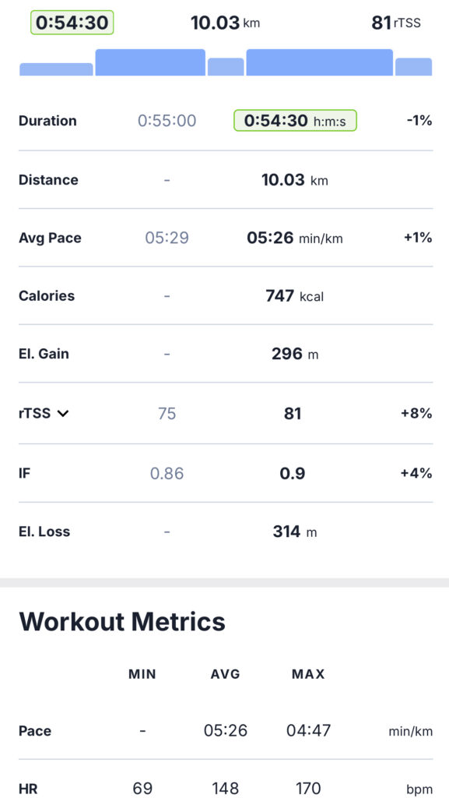Select the long fourth interval bar
Viewport: 449px width, 798px height.
pyautogui.click(x=320, y=62)
